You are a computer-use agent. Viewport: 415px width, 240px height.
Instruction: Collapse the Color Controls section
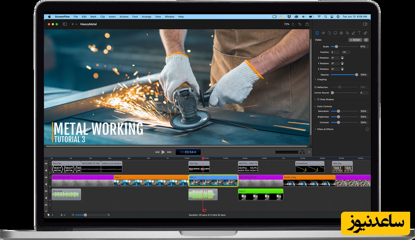click(315, 106)
